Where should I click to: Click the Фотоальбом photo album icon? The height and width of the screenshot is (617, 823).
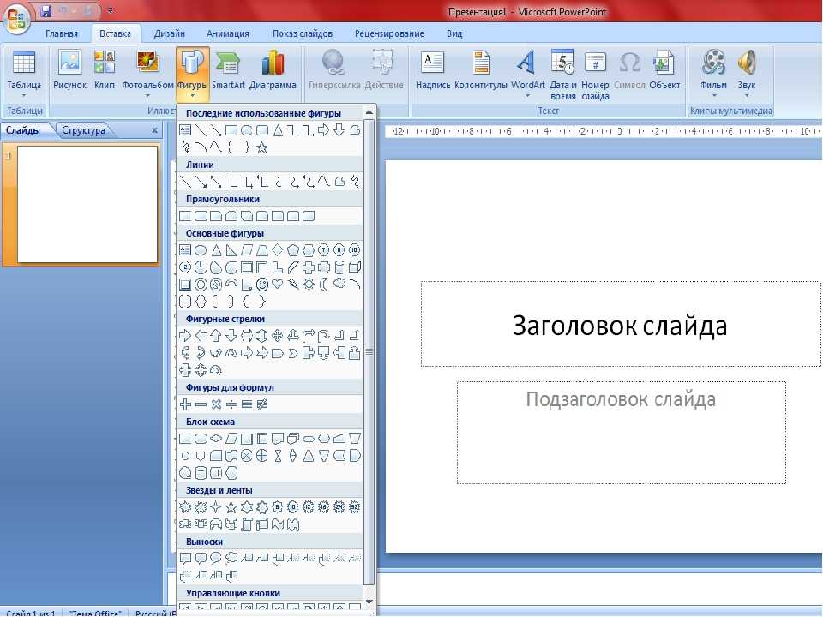147,62
